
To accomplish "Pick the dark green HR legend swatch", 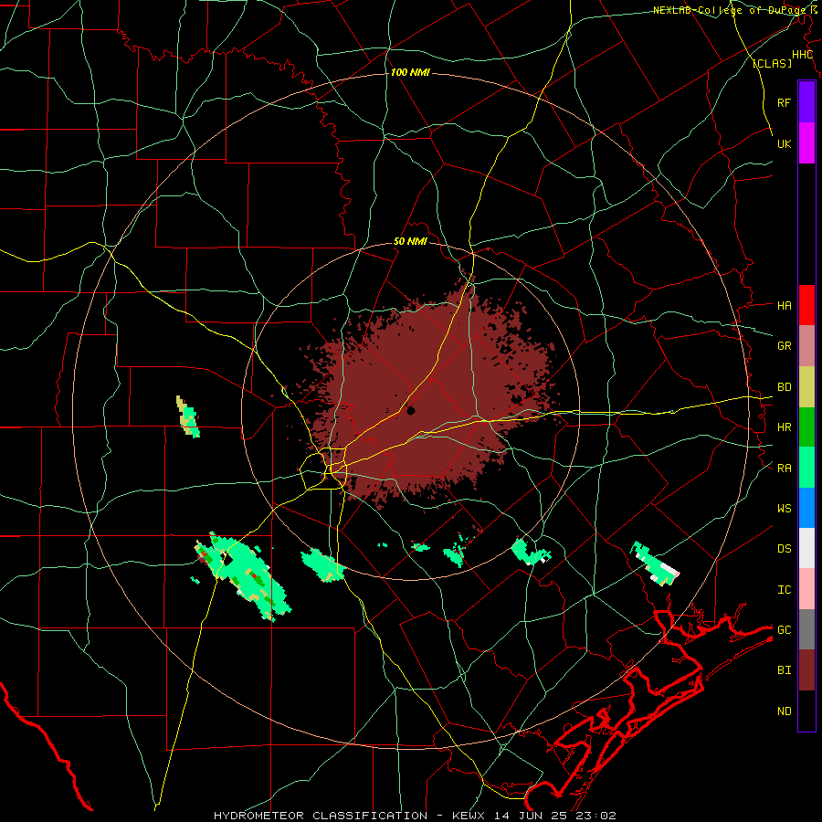I will (x=806, y=427).
